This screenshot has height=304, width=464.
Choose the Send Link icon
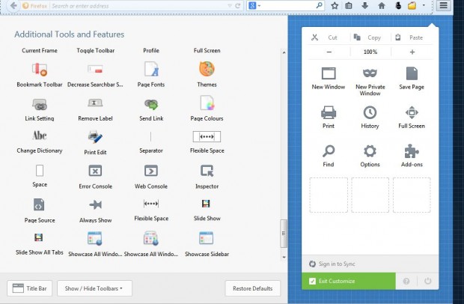(x=150, y=104)
